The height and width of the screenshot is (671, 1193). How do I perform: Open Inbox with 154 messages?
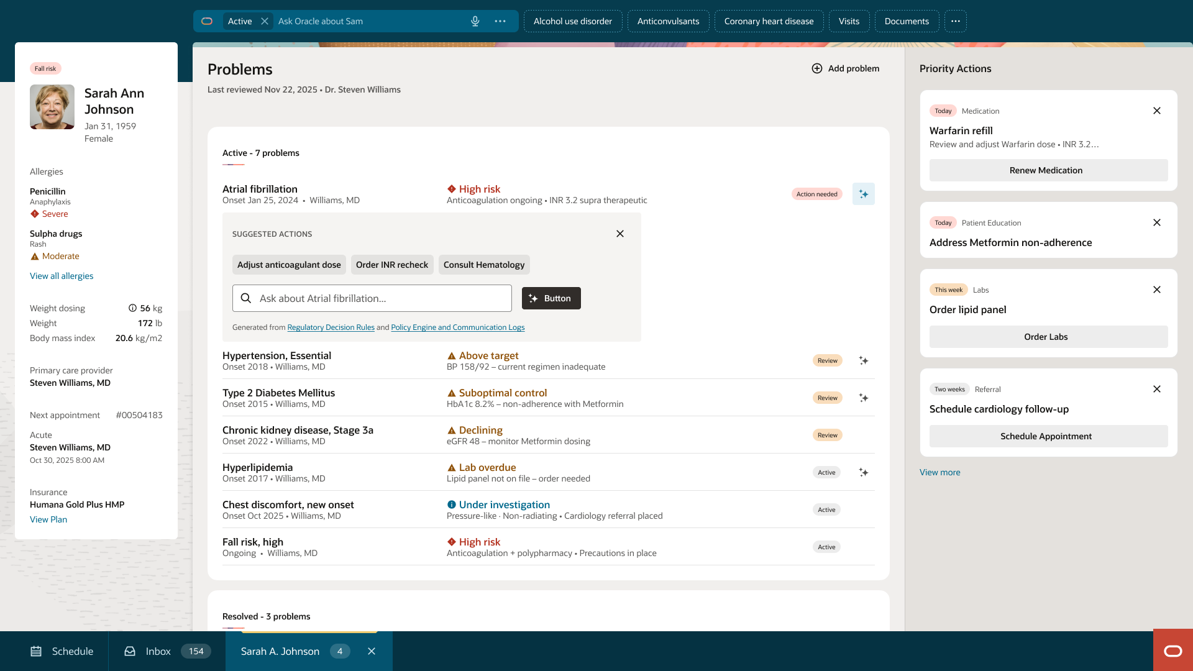167,651
